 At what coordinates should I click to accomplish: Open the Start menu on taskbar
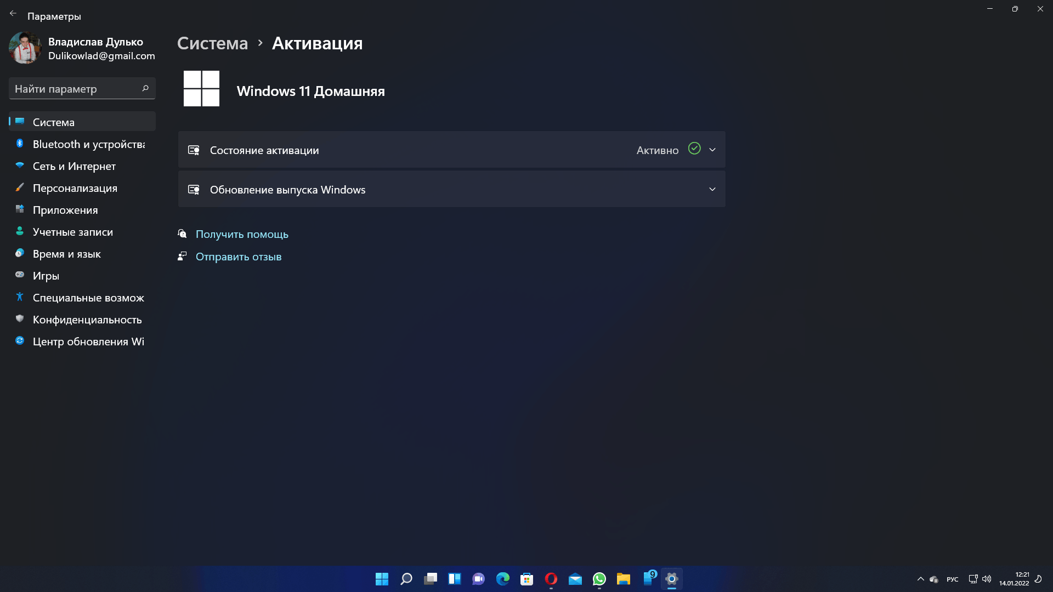coord(382,579)
